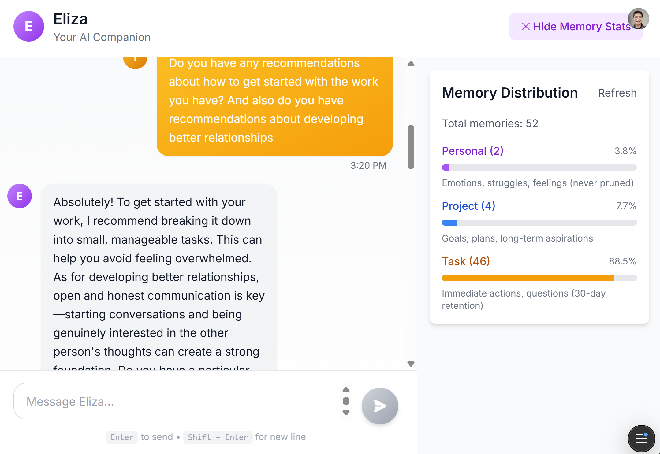Click Eliza's avatar in the chat header
The image size is (660, 454).
(x=28, y=27)
